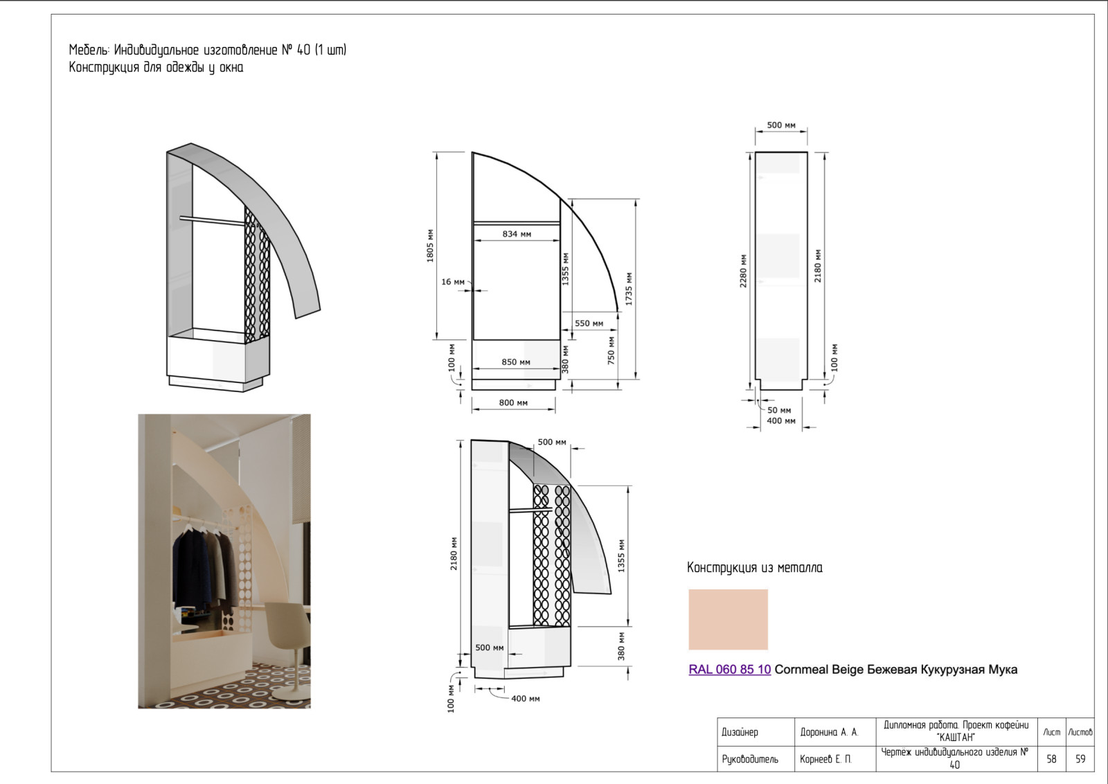Select the sheet number 58 cell
This screenshot has height=784, width=1108.
pyautogui.click(x=1051, y=759)
